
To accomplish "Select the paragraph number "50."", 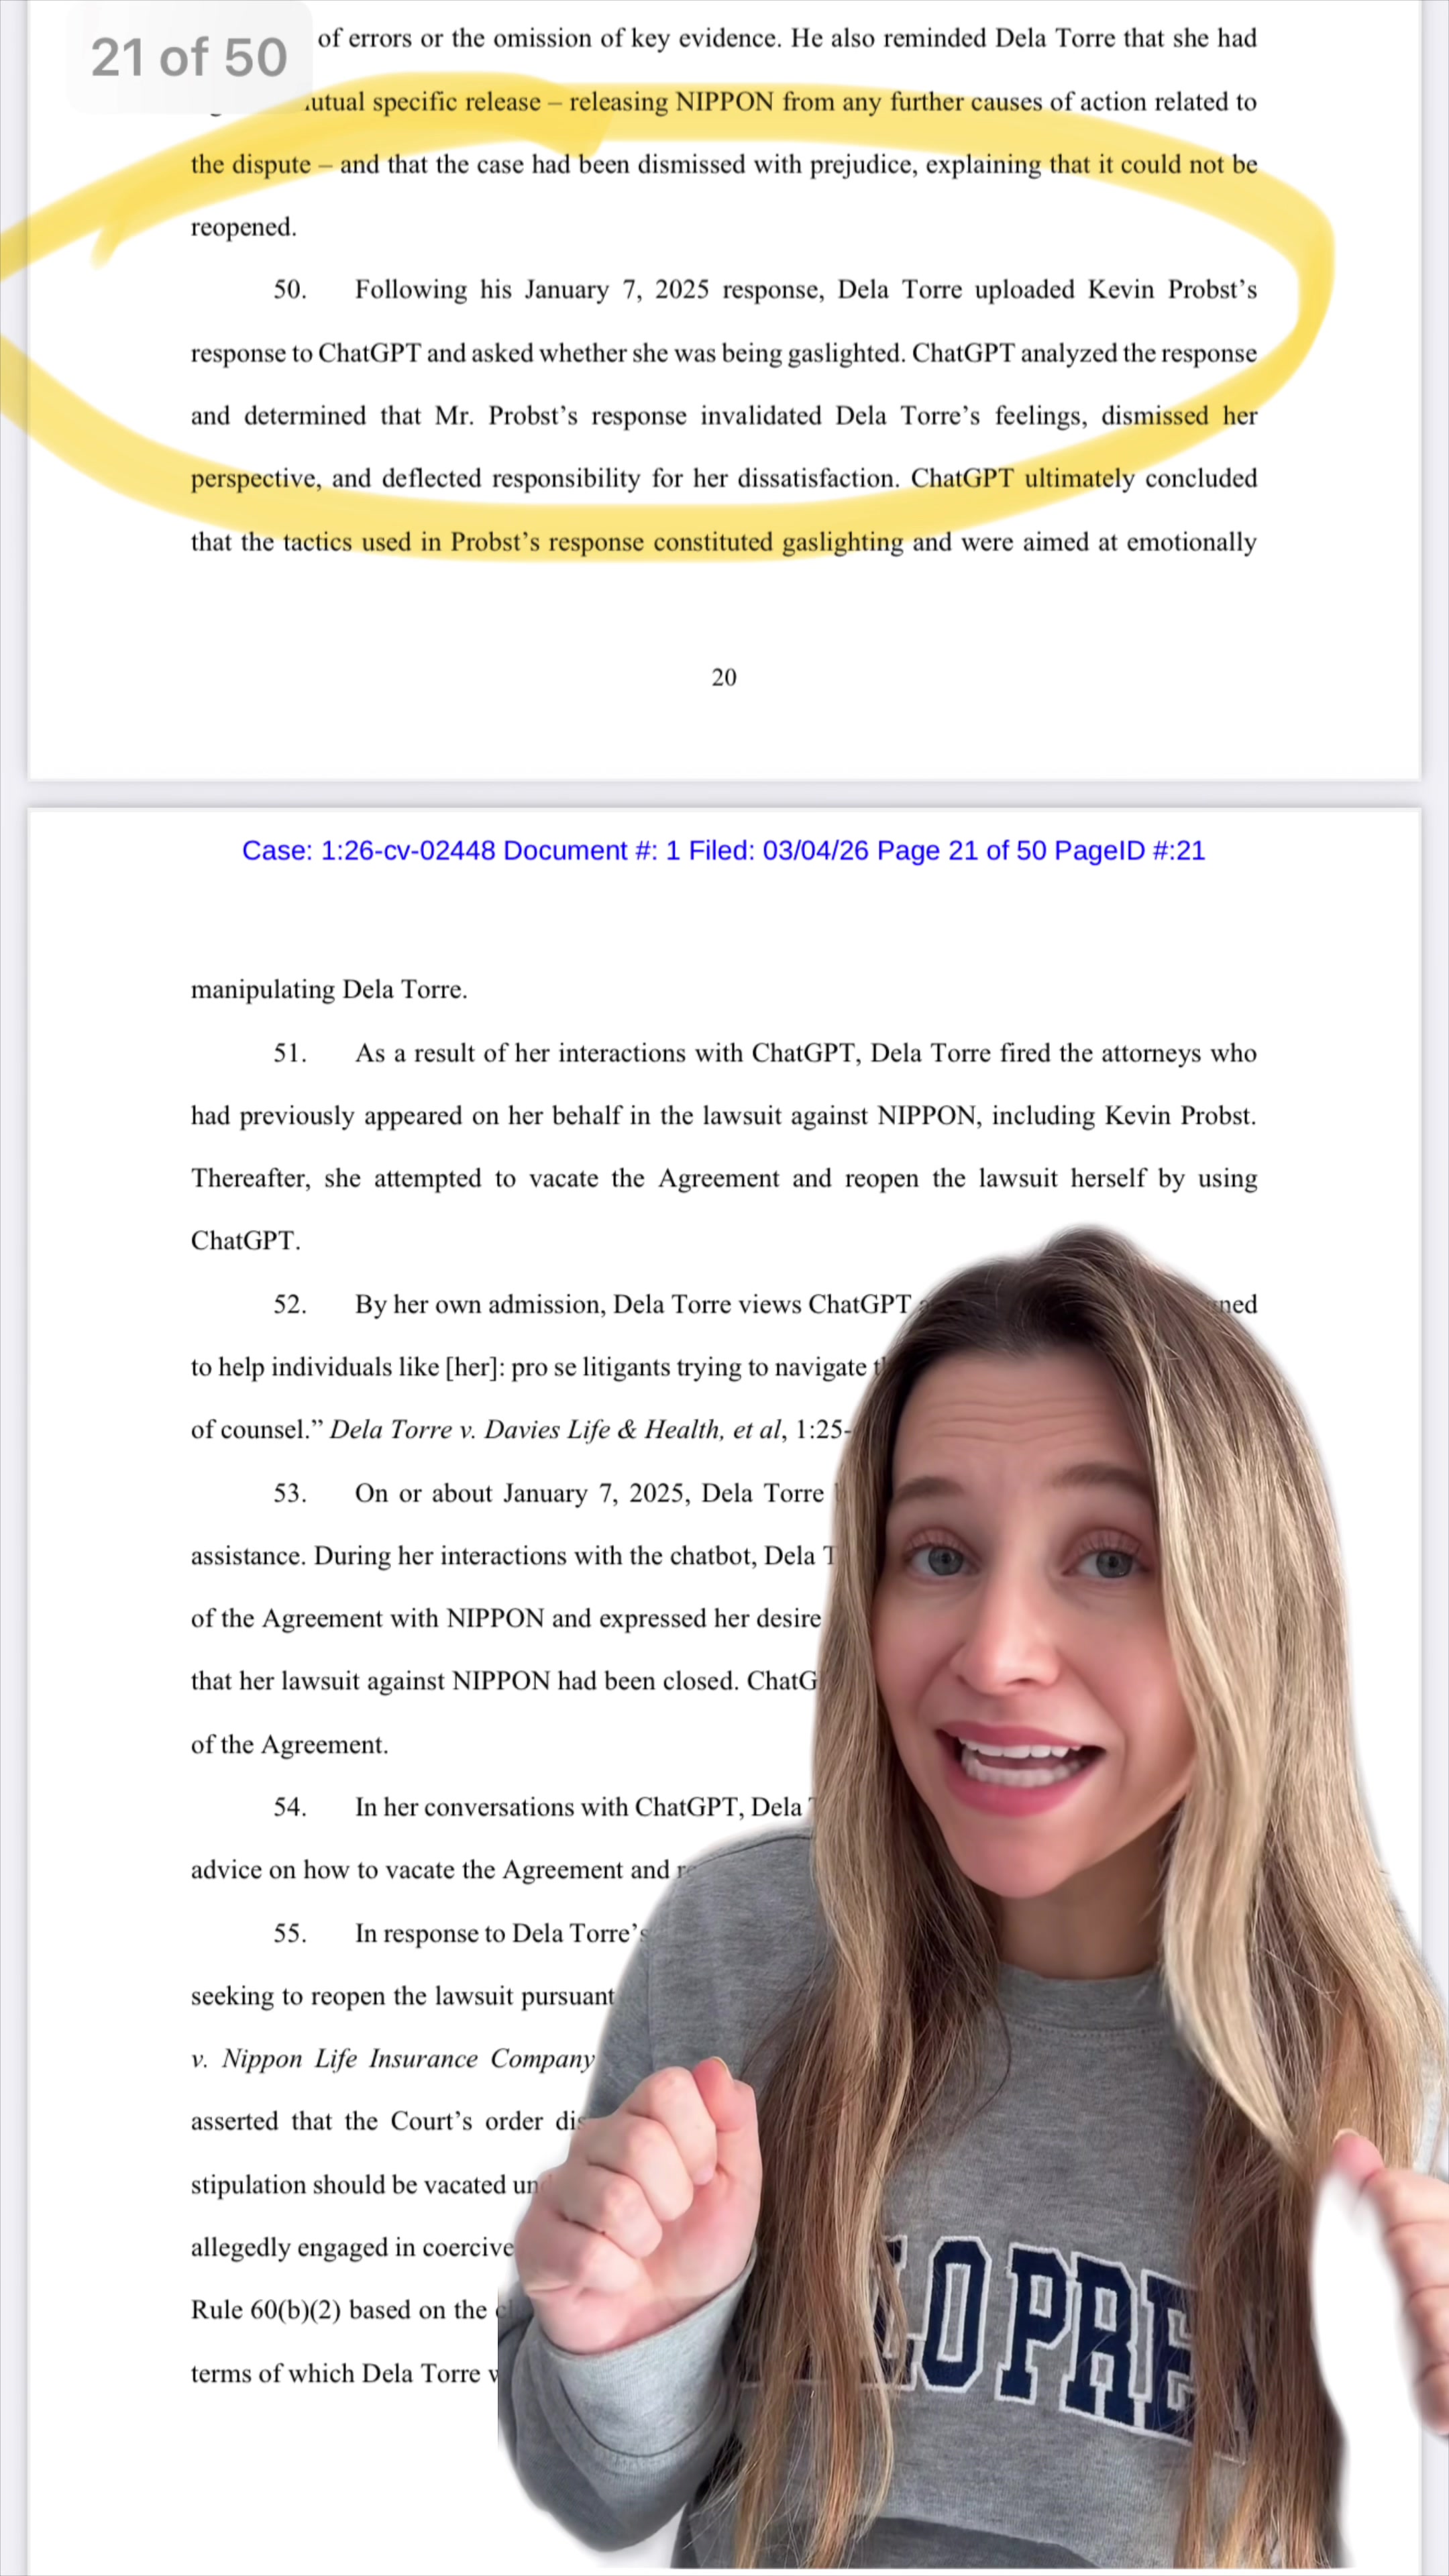I will [x=290, y=290].
